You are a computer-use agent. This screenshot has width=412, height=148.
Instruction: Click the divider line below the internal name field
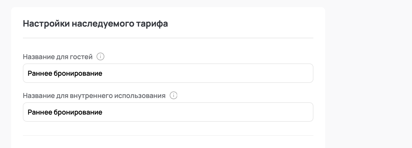tap(168, 135)
